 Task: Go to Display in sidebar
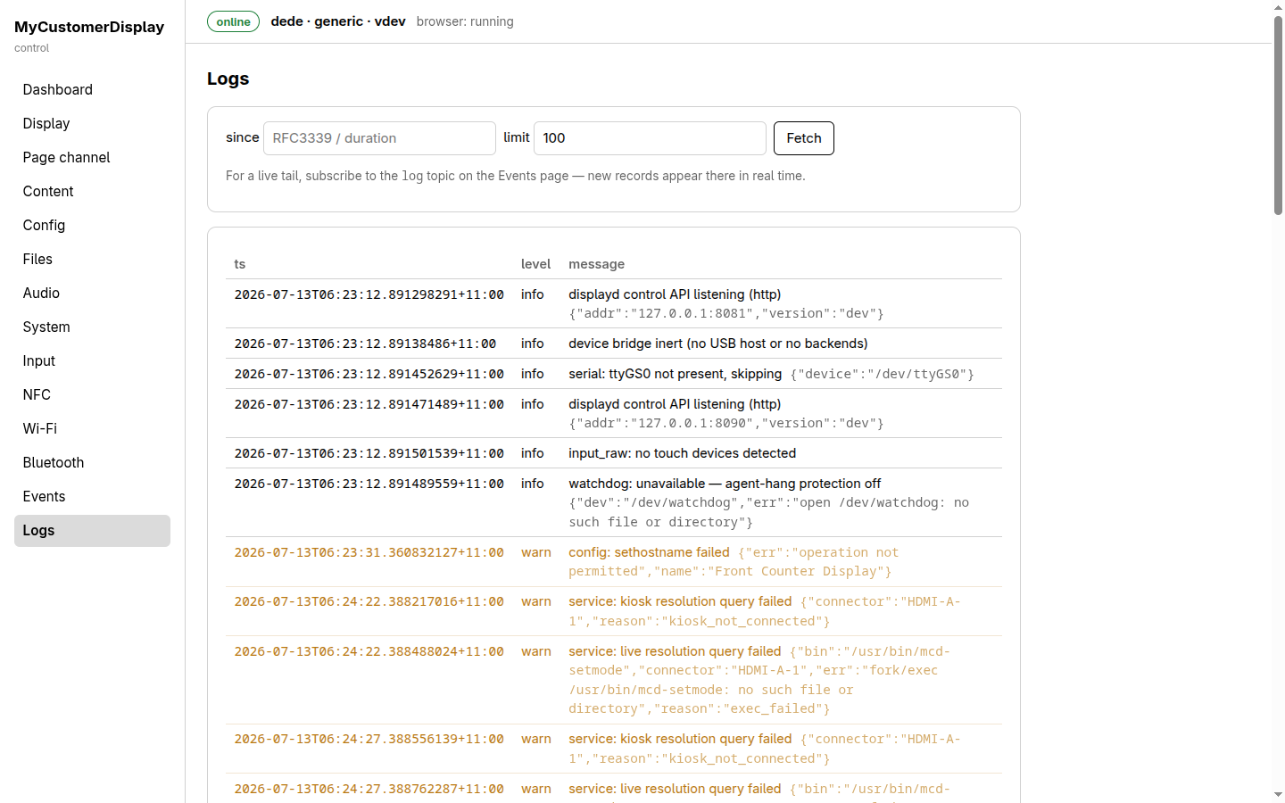(x=92, y=123)
